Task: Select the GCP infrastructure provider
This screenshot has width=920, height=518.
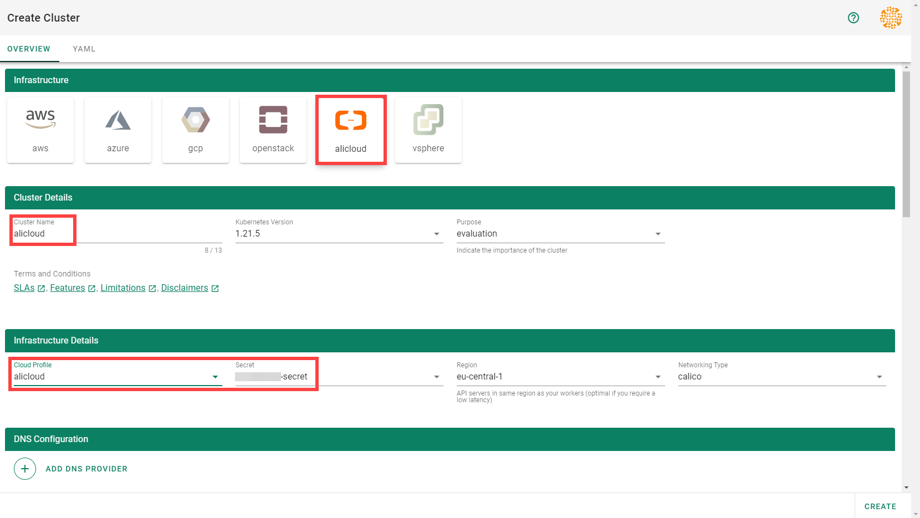Action: pos(196,130)
